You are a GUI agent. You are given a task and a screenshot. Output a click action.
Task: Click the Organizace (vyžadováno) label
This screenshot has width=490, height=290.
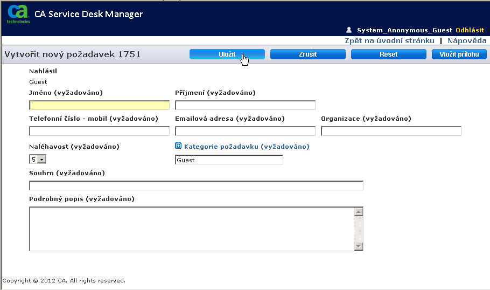click(x=366, y=119)
